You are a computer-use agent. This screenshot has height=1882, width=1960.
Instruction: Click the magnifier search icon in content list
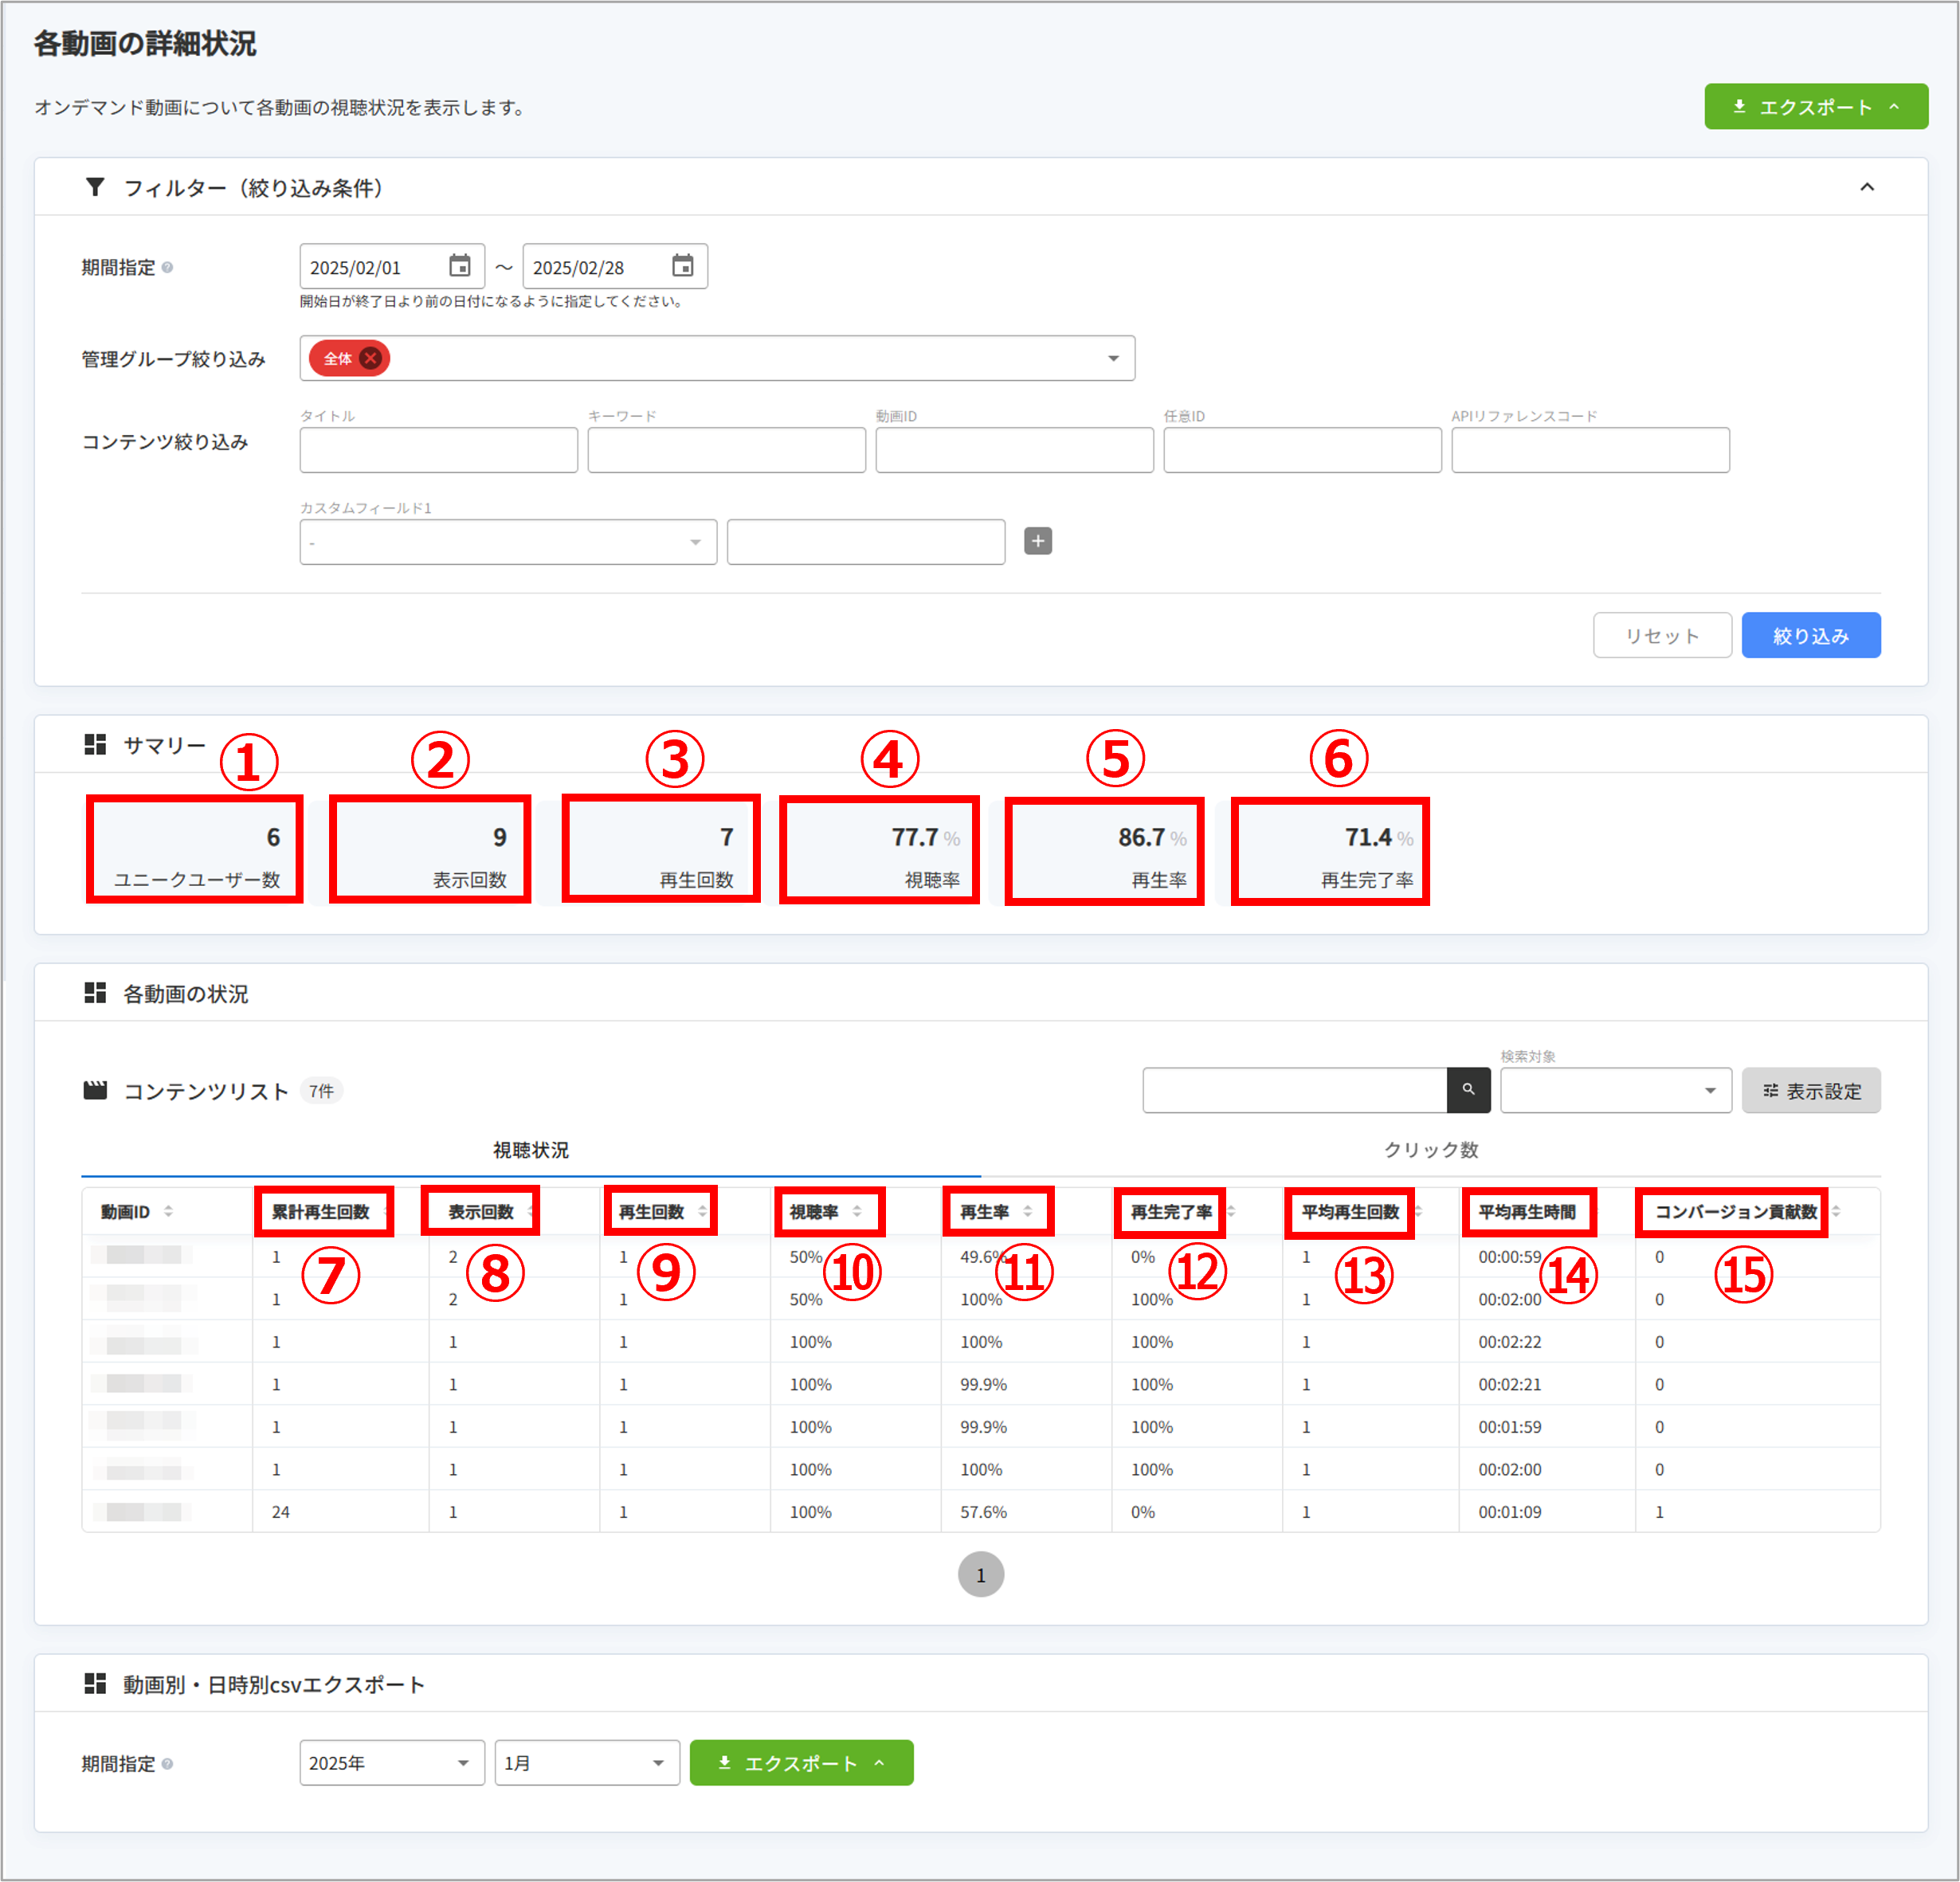pyautogui.click(x=1468, y=1090)
